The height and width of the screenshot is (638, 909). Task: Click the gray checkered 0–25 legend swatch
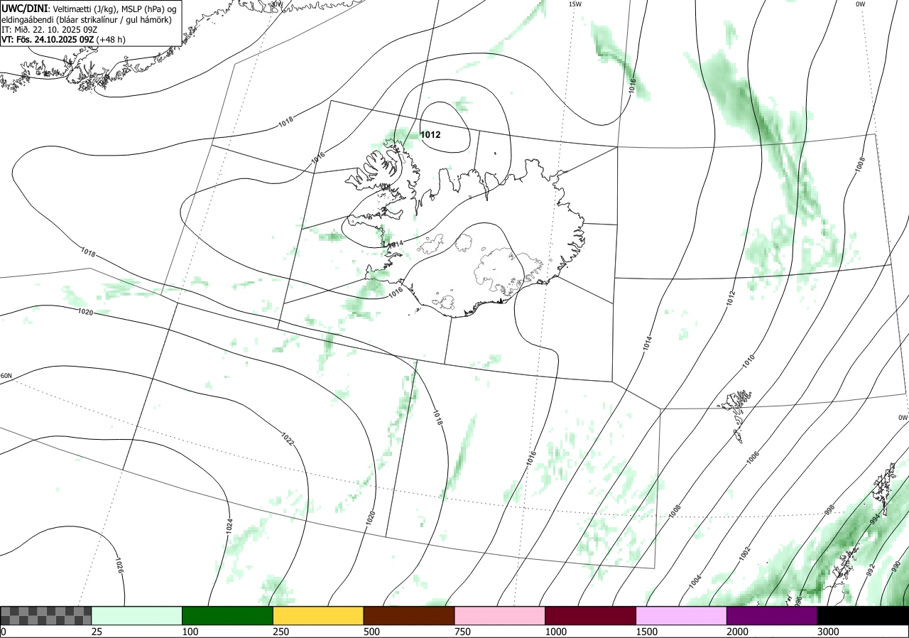[x=46, y=615]
